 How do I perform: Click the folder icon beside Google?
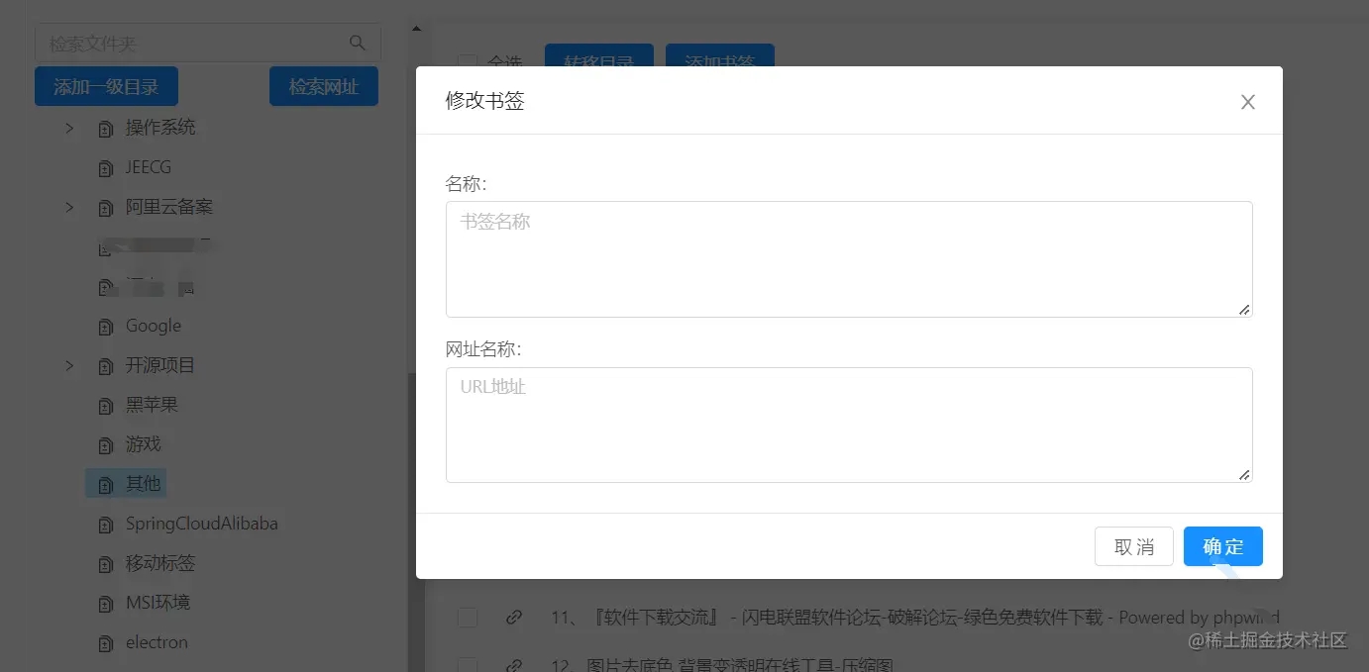[106, 327]
